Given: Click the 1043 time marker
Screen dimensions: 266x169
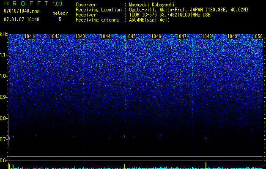Looking at the screenshot, I should point(80,36).
